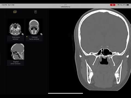Tap the clock in the status bar
The image size is (131, 98).
4,5
